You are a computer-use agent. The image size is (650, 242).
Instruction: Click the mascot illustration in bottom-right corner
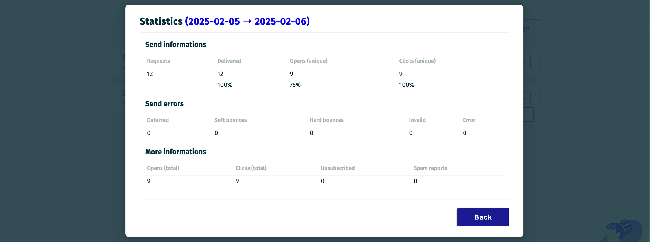pyautogui.click(x=623, y=231)
